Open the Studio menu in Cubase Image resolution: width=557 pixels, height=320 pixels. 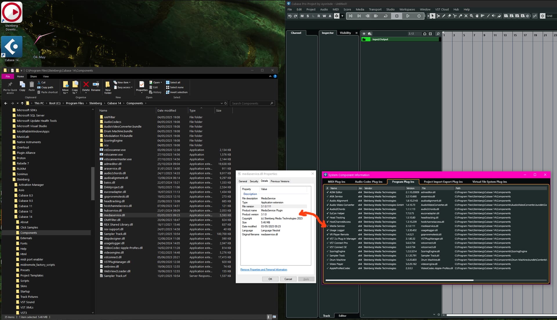(390, 10)
